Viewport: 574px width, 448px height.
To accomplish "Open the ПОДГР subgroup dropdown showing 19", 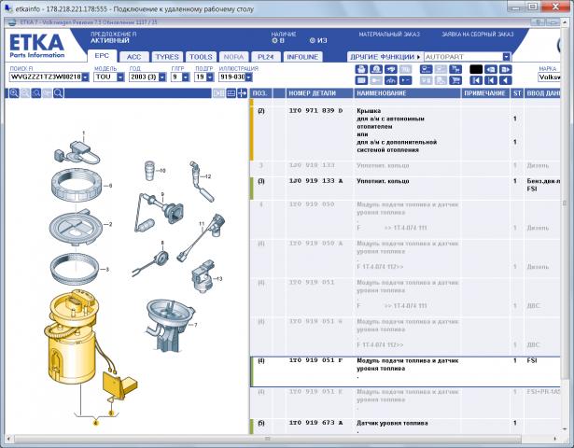I will pyautogui.click(x=210, y=77).
